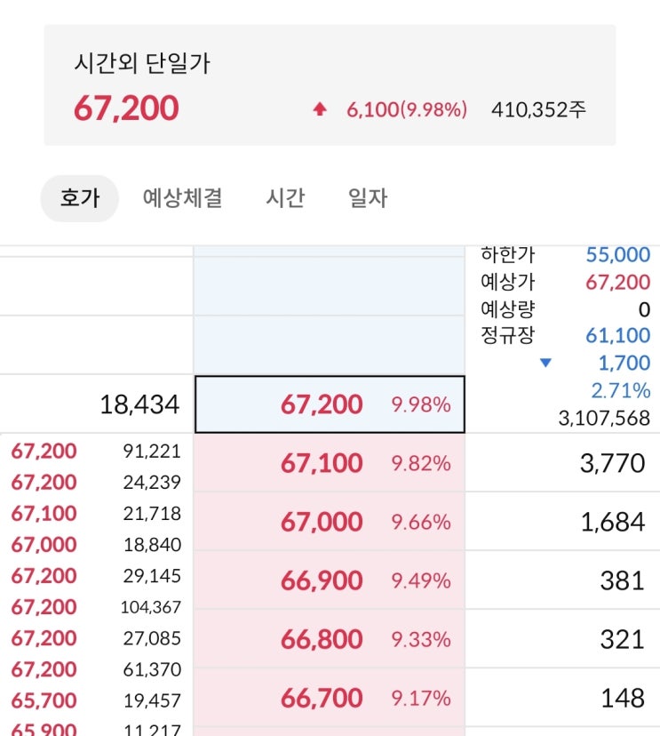The width and height of the screenshot is (660, 736).
Task: Tap the 66,800 bid price row
Action: point(330,639)
